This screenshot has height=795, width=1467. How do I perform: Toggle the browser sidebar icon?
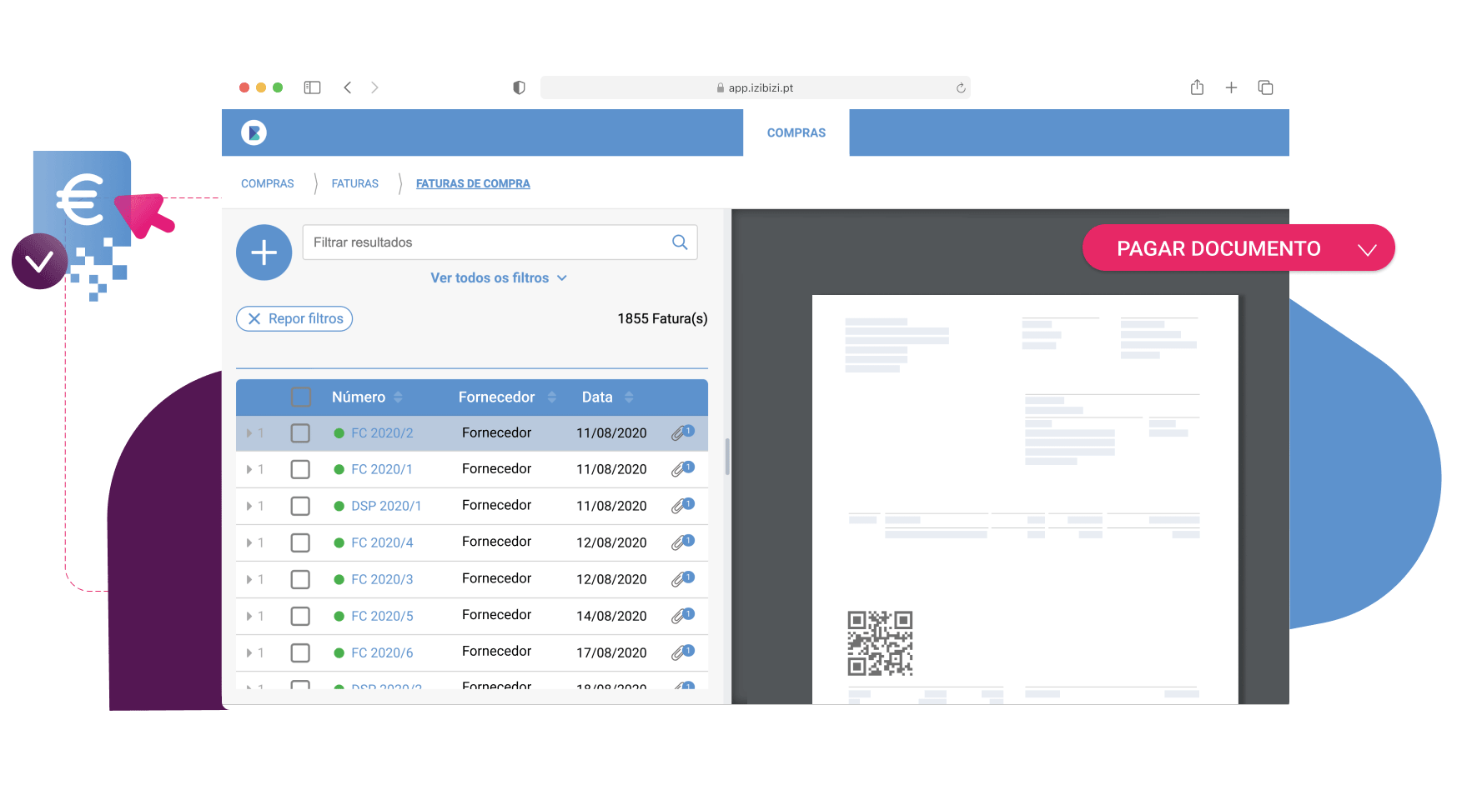[x=312, y=87]
